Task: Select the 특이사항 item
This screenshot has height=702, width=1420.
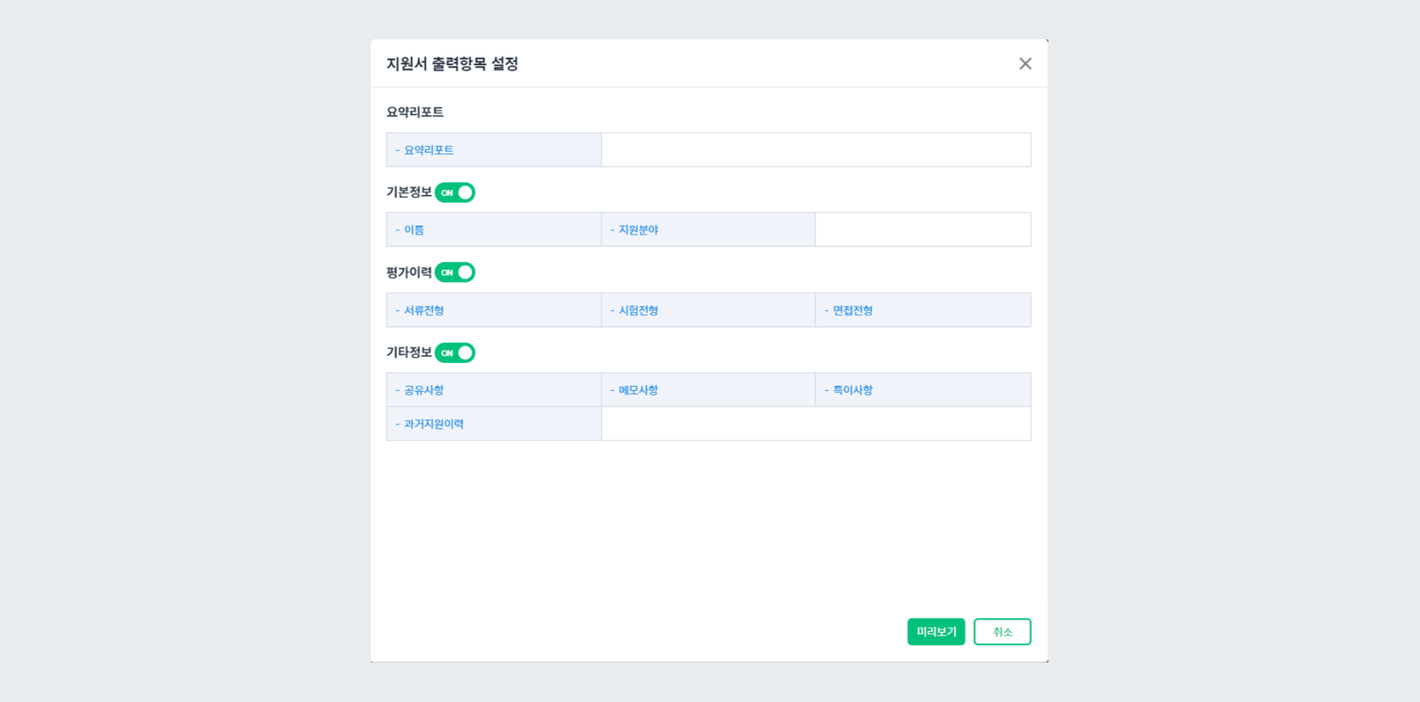Action: [x=923, y=389]
